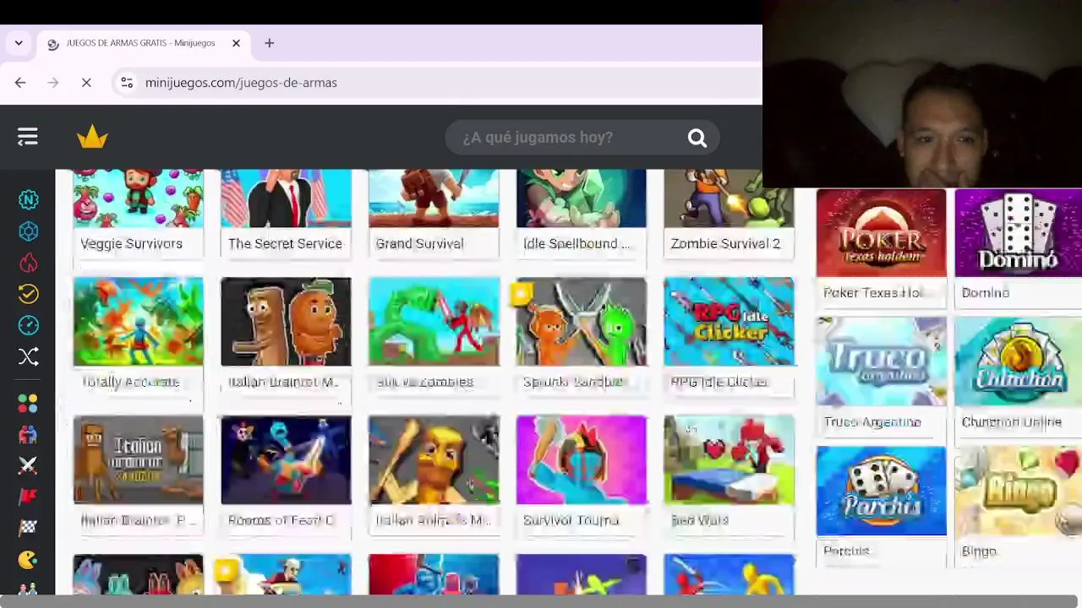This screenshot has height=608, width=1082.
Task: Open the green vs red stickman zombies game
Action: pyautogui.click(x=434, y=322)
